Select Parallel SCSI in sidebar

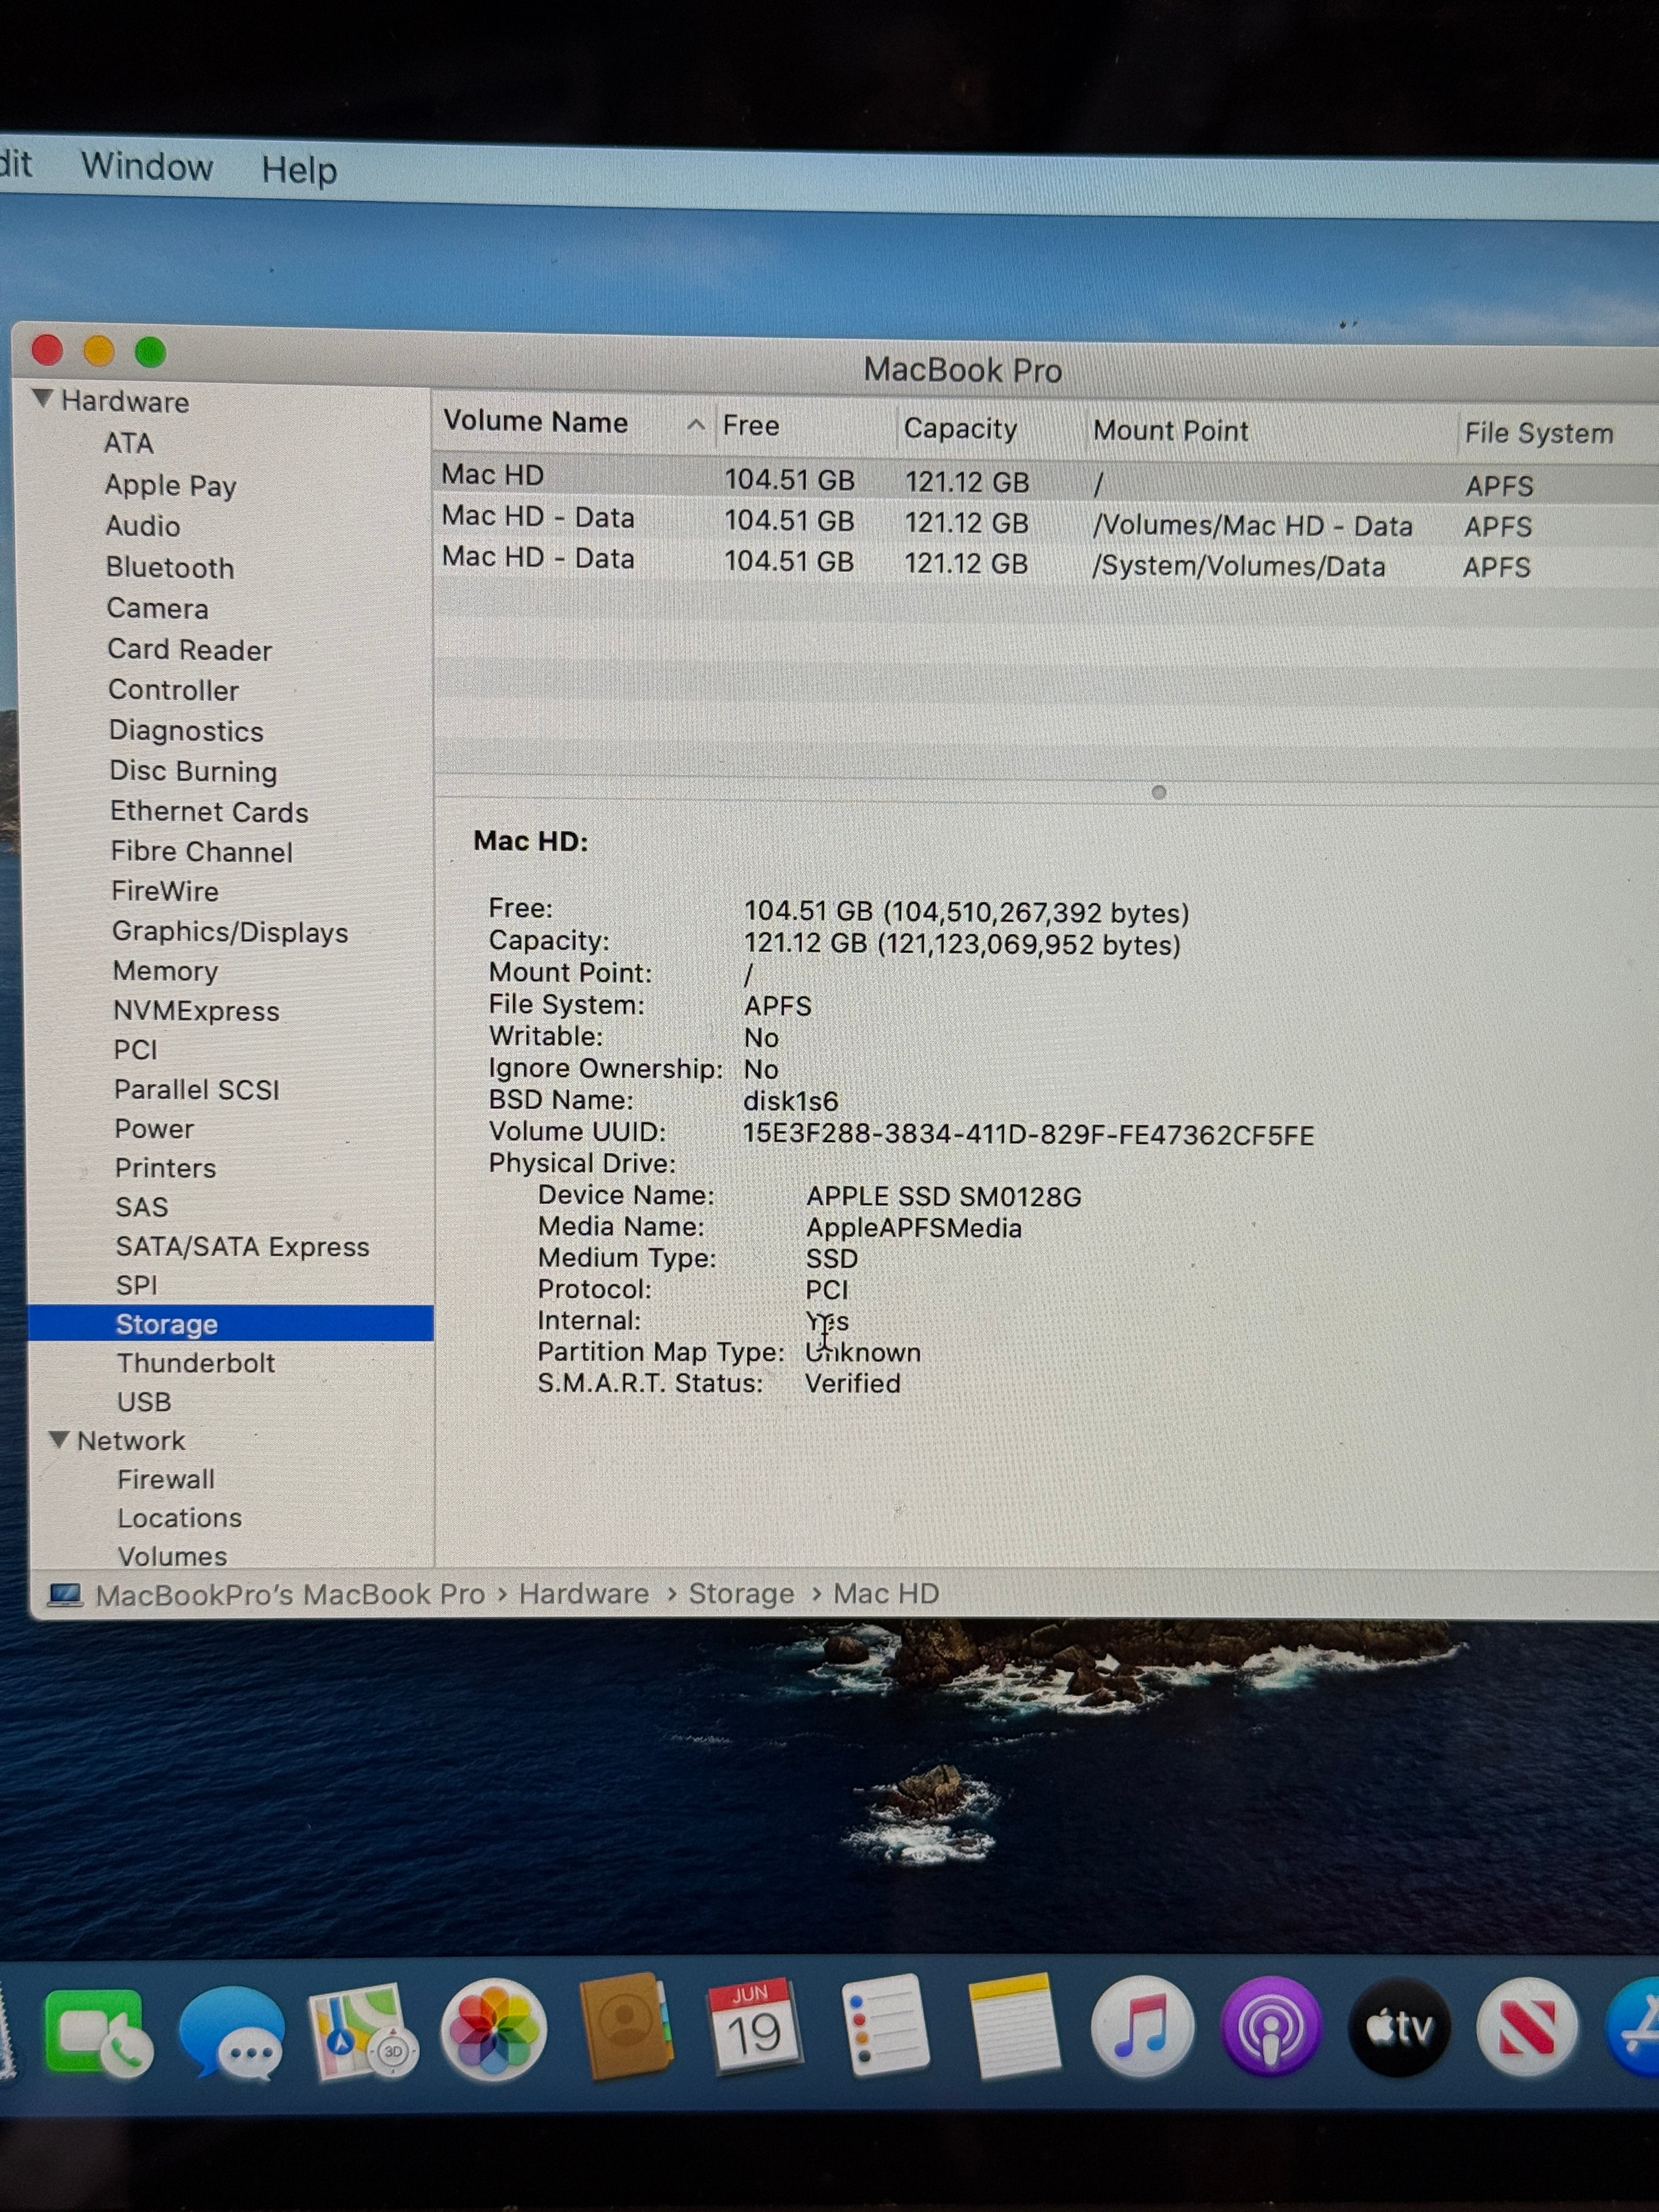click(x=196, y=1089)
